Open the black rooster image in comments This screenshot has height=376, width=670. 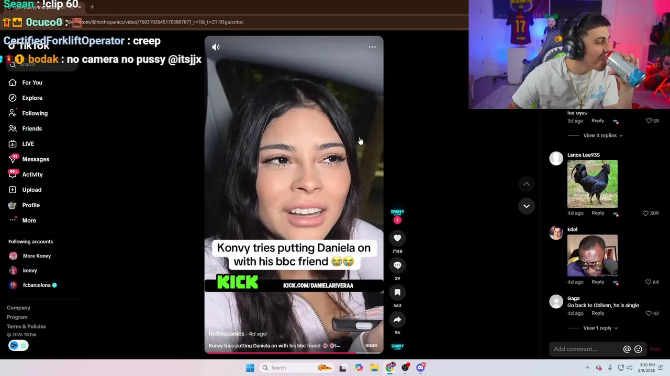[x=593, y=184]
